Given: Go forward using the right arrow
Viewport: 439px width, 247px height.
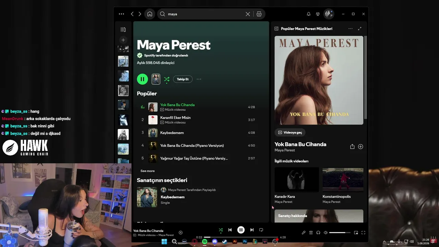Looking at the screenshot, I should 140,14.
